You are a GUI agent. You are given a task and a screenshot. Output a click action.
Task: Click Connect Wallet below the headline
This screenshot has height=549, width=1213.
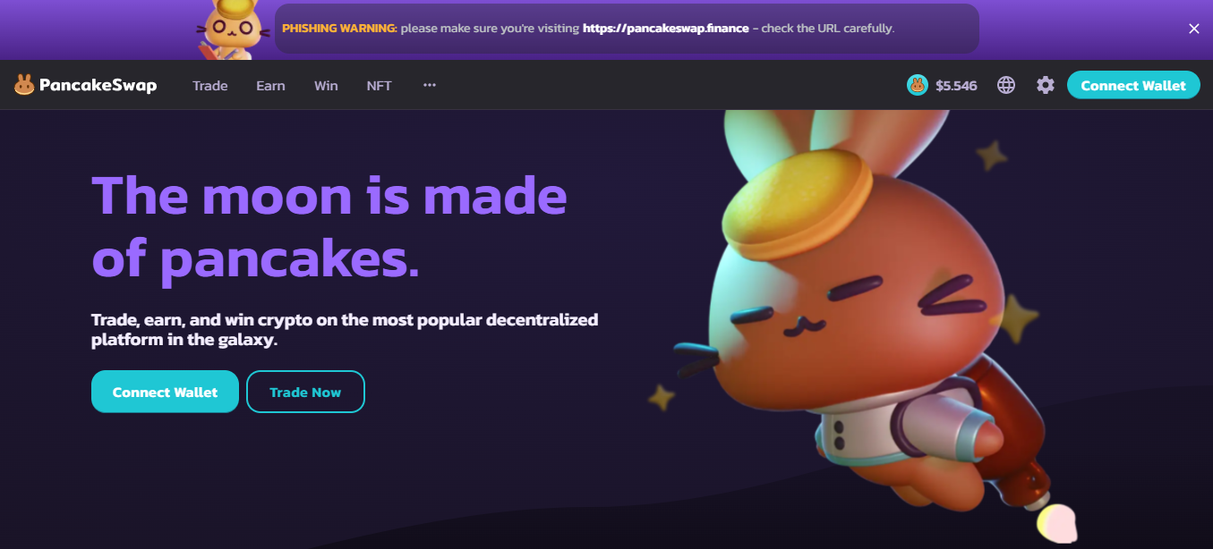(x=165, y=392)
